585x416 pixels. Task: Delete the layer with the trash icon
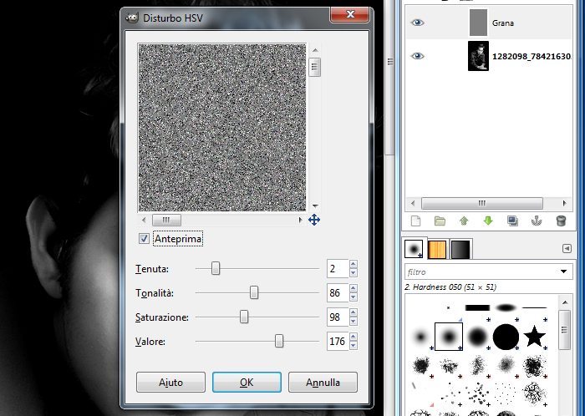561,221
